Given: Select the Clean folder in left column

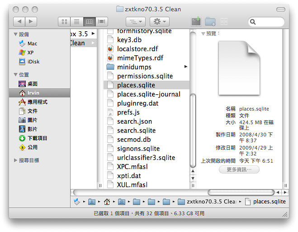Looking at the screenshot, I should point(84,43).
